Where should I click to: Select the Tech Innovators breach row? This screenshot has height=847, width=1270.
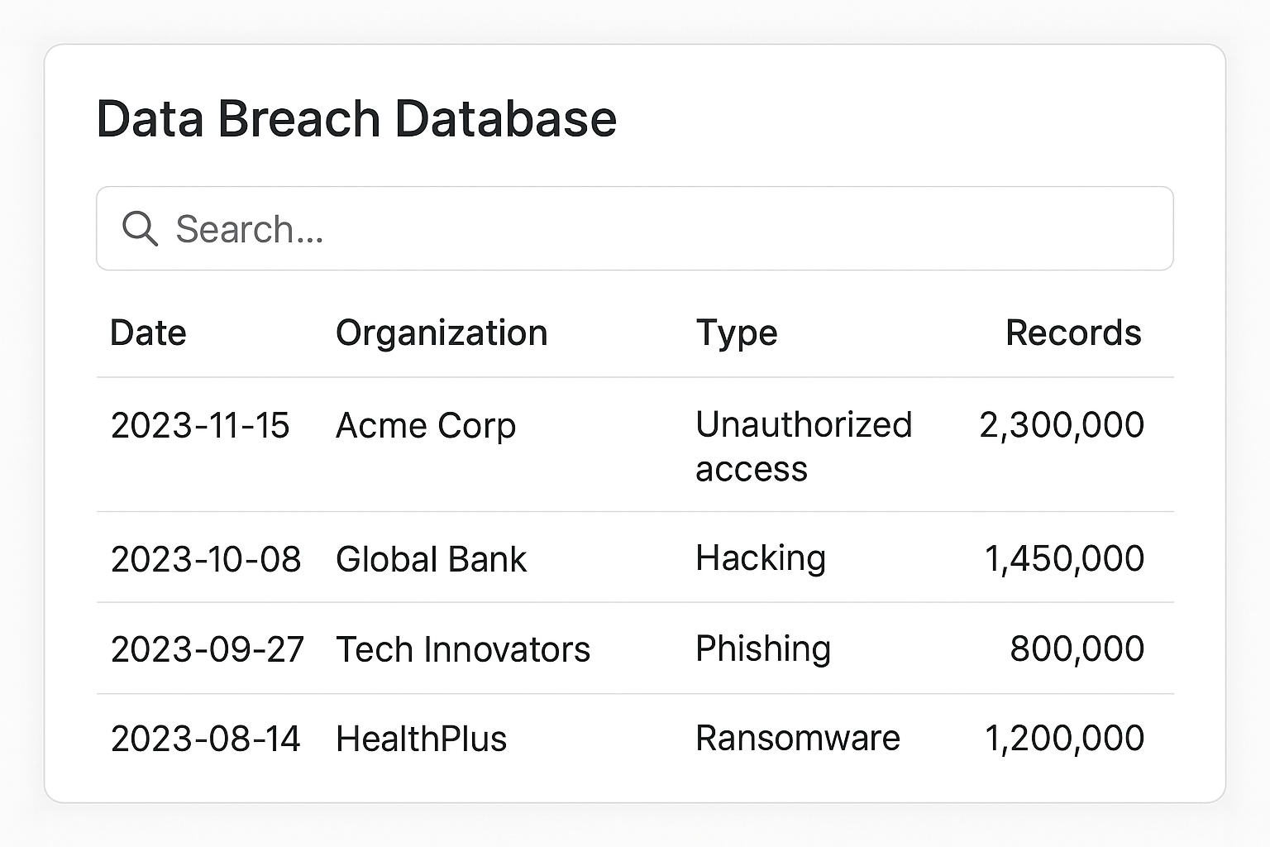pyautogui.click(x=635, y=648)
